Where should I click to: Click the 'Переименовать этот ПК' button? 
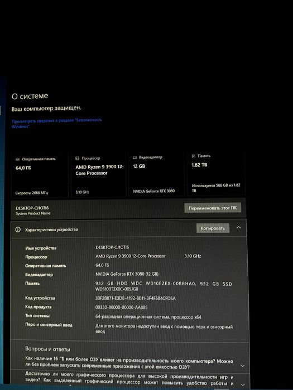[x=213, y=208]
